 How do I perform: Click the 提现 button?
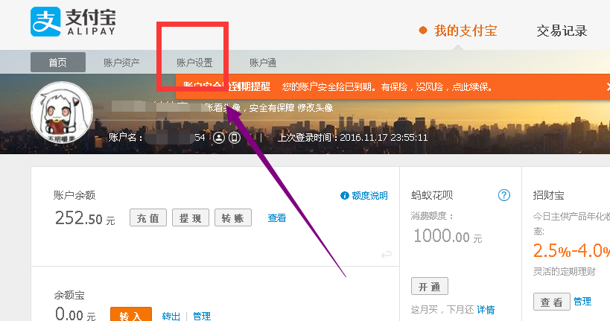191,217
